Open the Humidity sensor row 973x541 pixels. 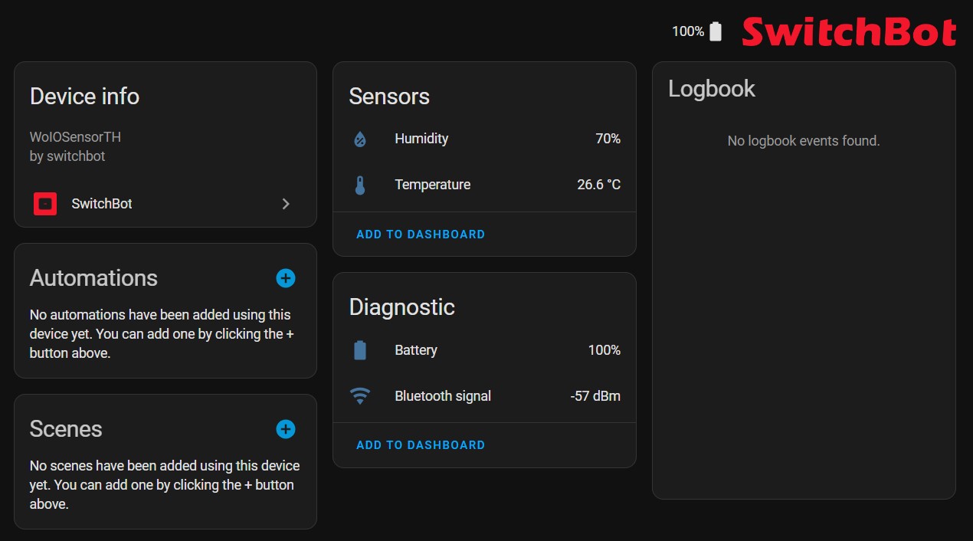pyautogui.click(x=484, y=139)
